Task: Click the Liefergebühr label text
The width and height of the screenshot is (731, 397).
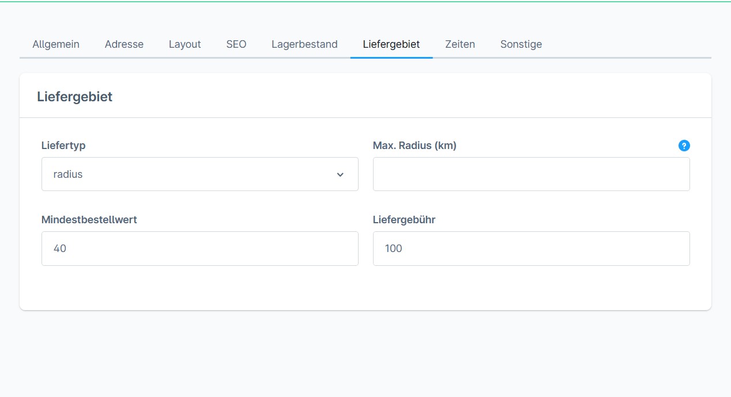Action: 404,220
